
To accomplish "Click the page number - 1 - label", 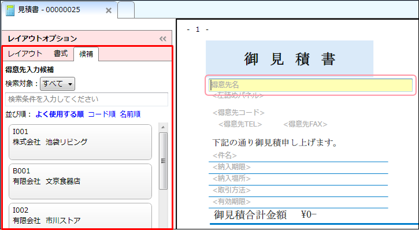I will pyautogui.click(x=198, y=29).
